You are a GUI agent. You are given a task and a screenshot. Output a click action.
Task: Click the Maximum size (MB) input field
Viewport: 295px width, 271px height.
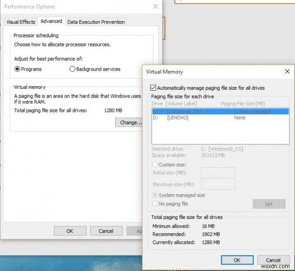pyautogui.click(x=218, y=184)
